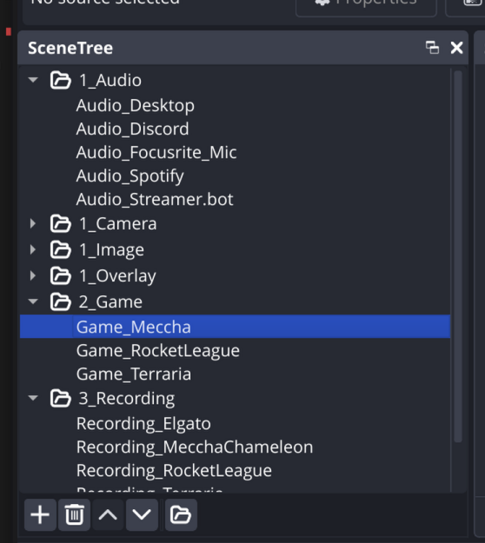Image resolution: width=485 pixels, height=543 pixels.
Task: Select the Audio_Focusrite_Mic scene
Action: coord(235,152)
